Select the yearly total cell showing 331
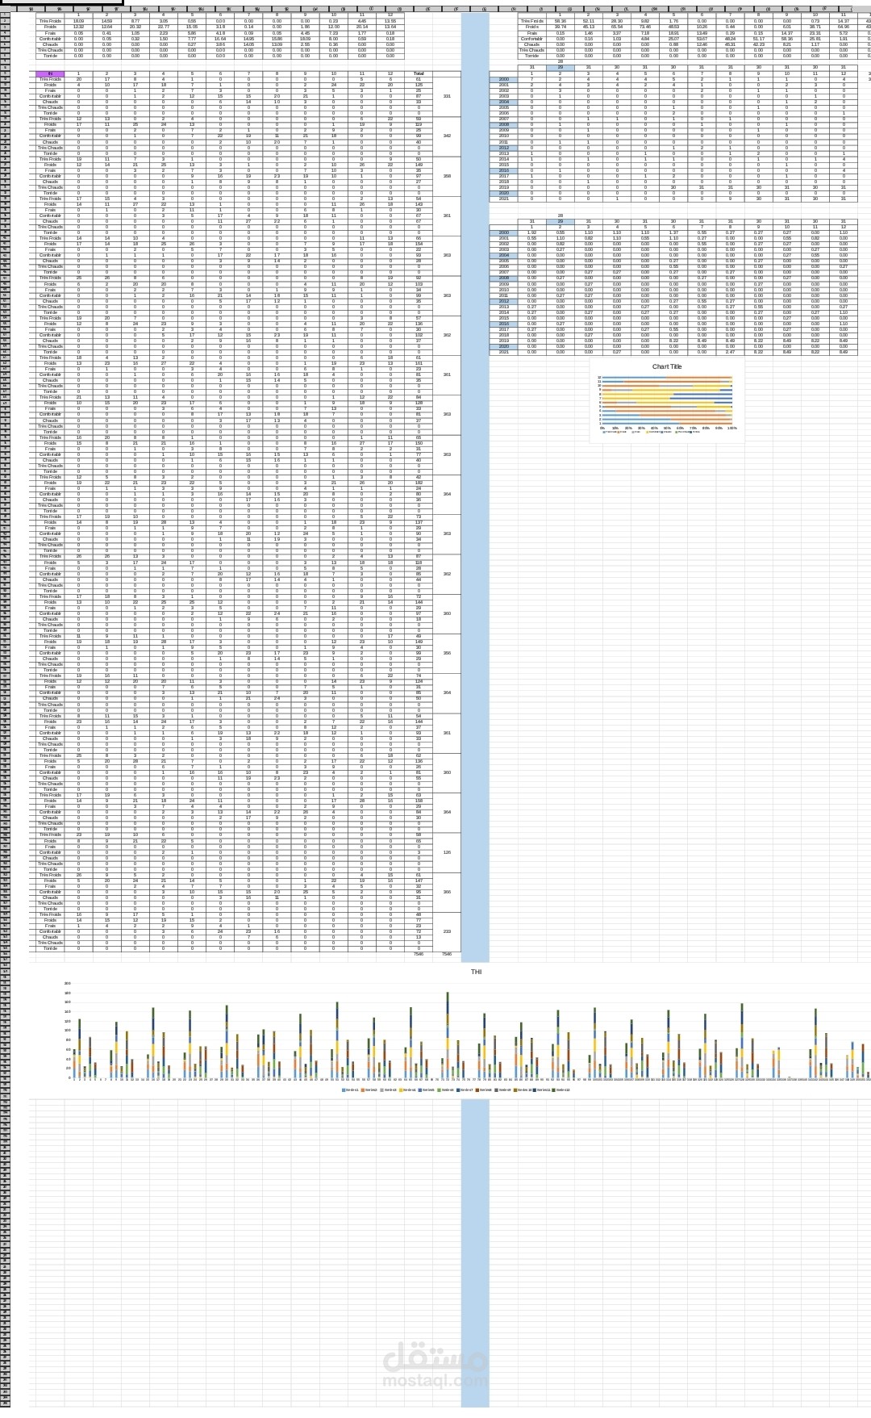Image resolution: width=871 pixels, height=1418 pixels. (x=447, y=96)
